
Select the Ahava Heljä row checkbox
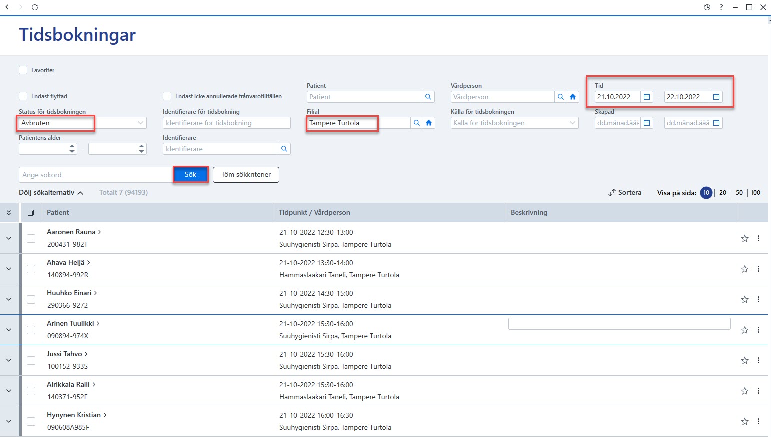31,269
